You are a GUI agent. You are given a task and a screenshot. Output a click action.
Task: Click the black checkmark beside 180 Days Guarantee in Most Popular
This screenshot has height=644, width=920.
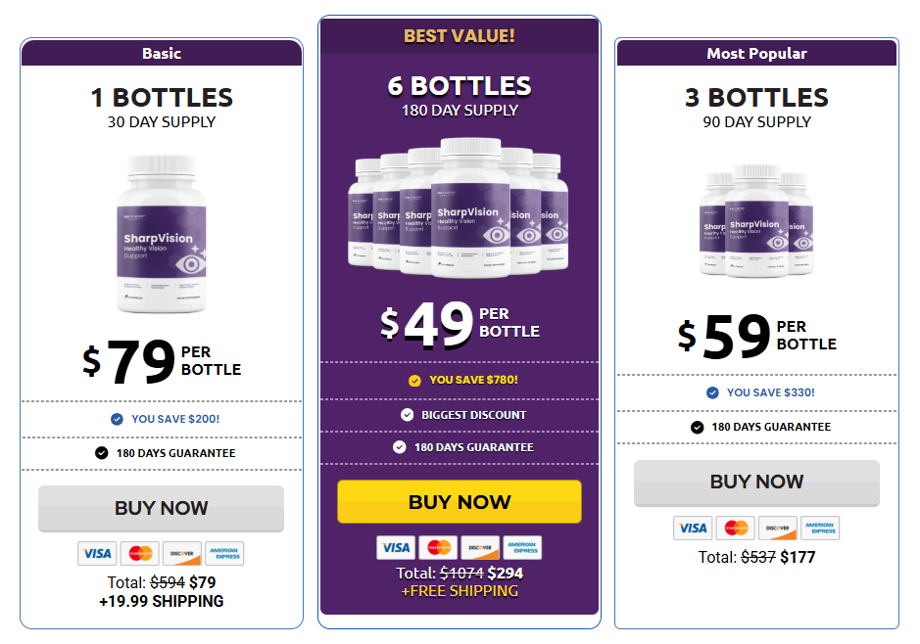pyautogui.click(x=697, y=427)
